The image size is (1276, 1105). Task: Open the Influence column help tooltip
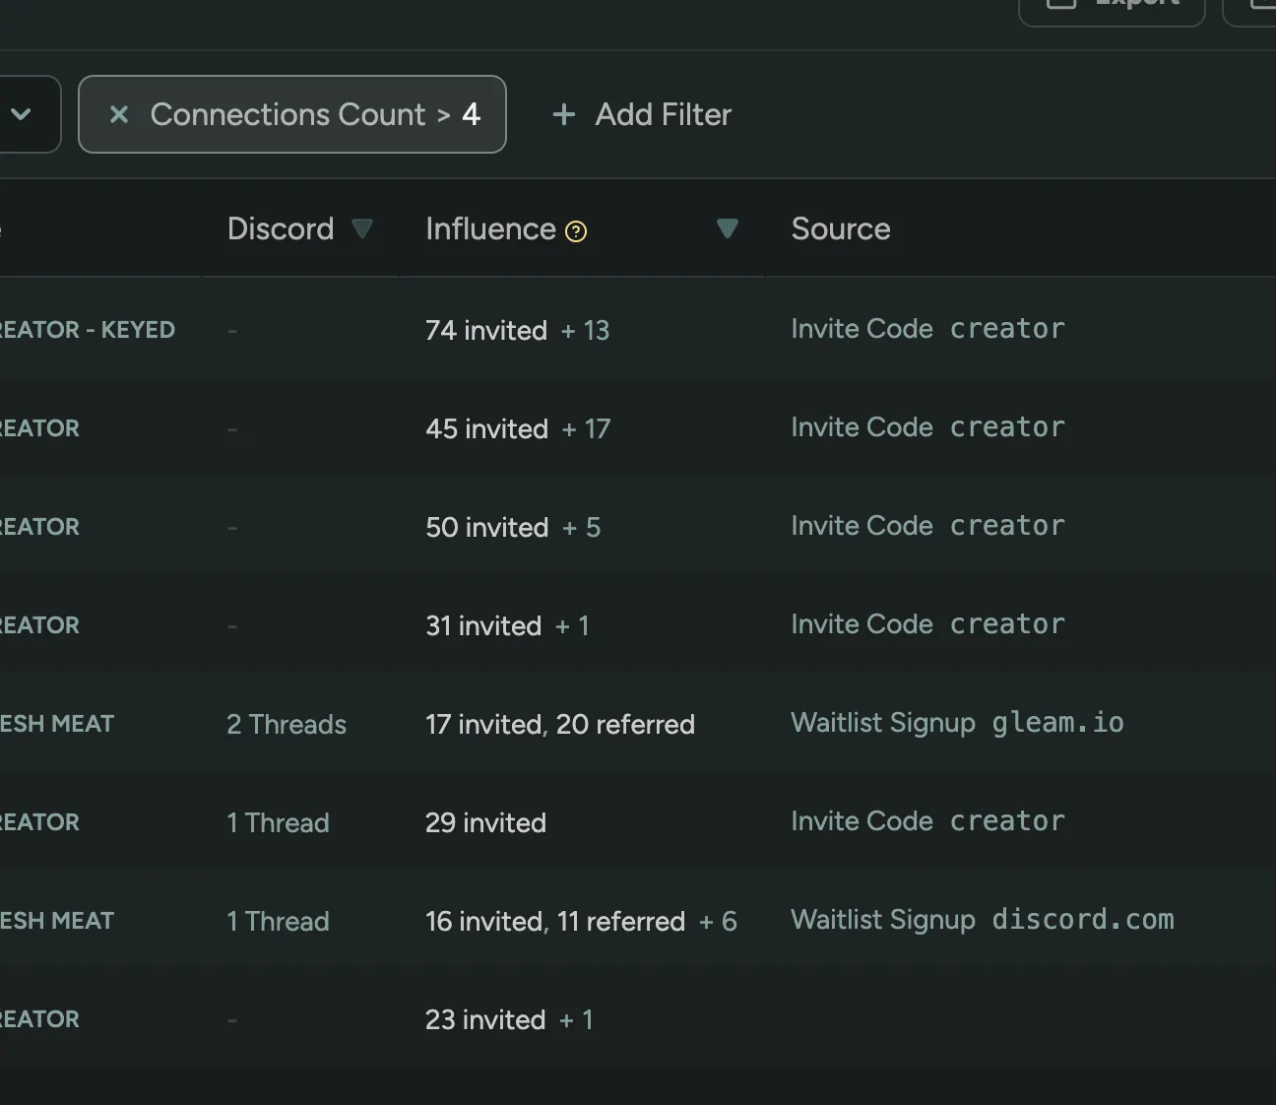pyautogui.click(x=574, y=231)
